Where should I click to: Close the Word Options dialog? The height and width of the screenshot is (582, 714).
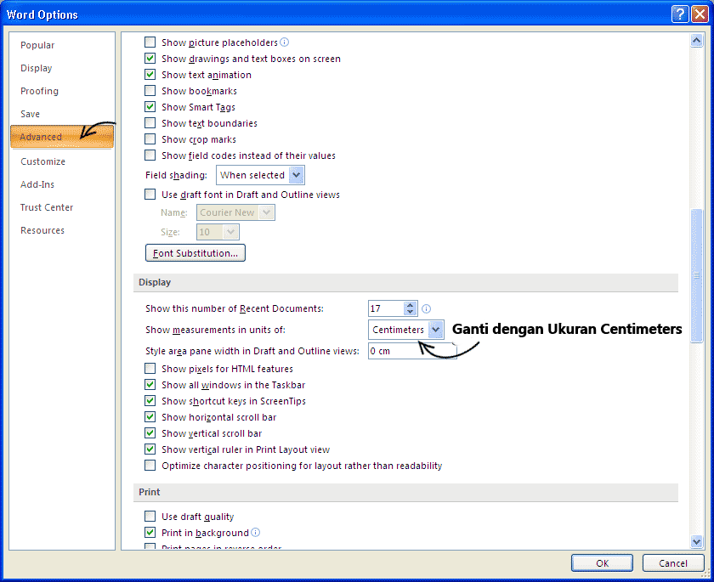[700, 14]
